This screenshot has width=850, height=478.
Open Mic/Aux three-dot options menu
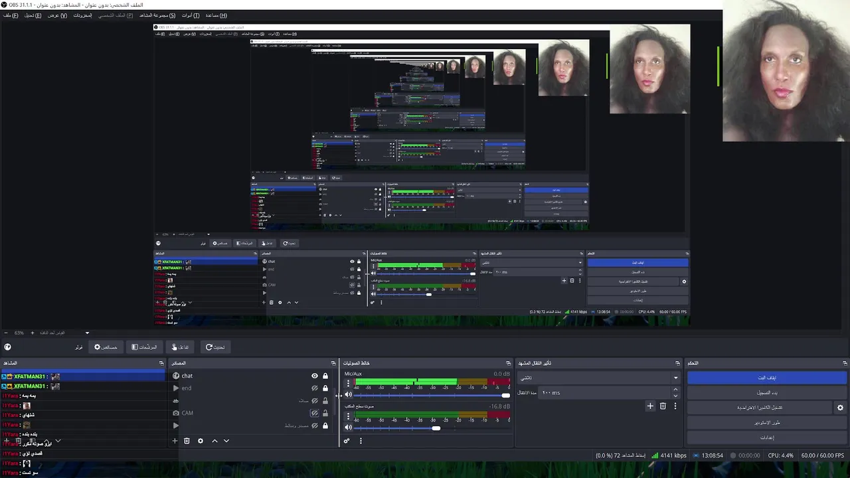tap(348, 383)
